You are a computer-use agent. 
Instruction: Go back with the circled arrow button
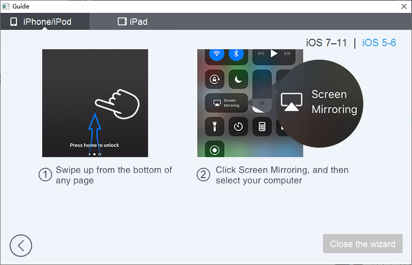21,245
